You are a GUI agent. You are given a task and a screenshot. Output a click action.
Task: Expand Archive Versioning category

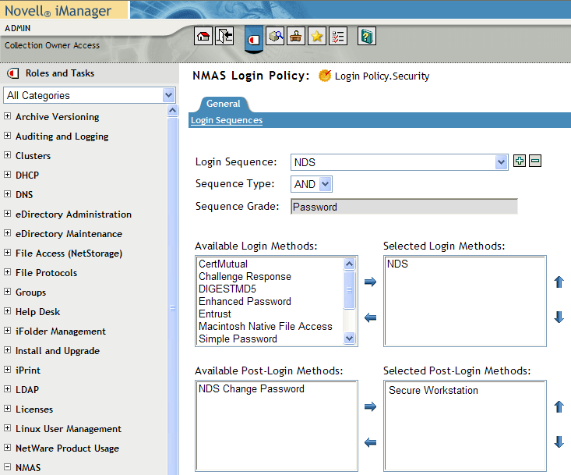[x=7, y=116]
